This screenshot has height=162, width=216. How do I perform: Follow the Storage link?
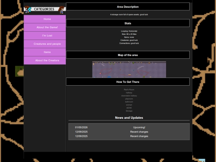(x=129, y=111)
